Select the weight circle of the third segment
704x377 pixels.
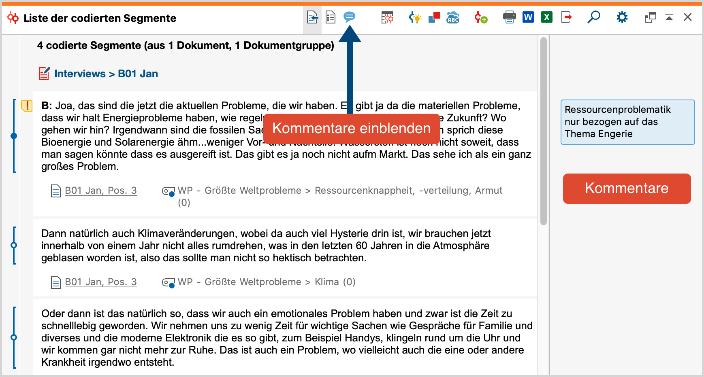14,337
